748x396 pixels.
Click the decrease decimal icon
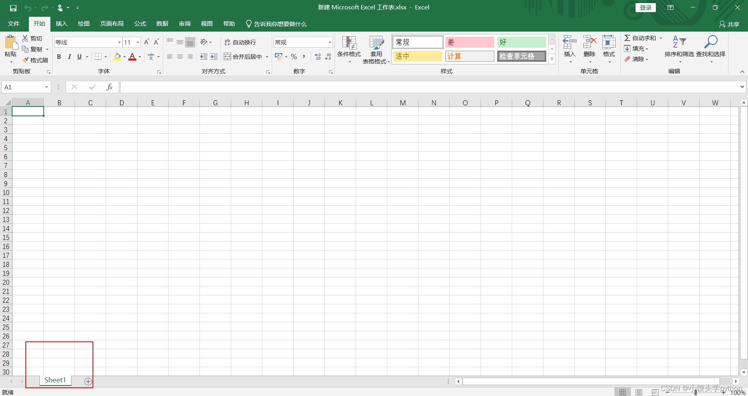coord(328,57)
